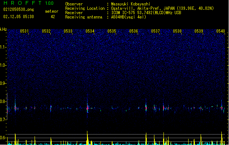Click the 0.7 kHz axis label
Screen dimensions: 229x145
click(3, 120)
